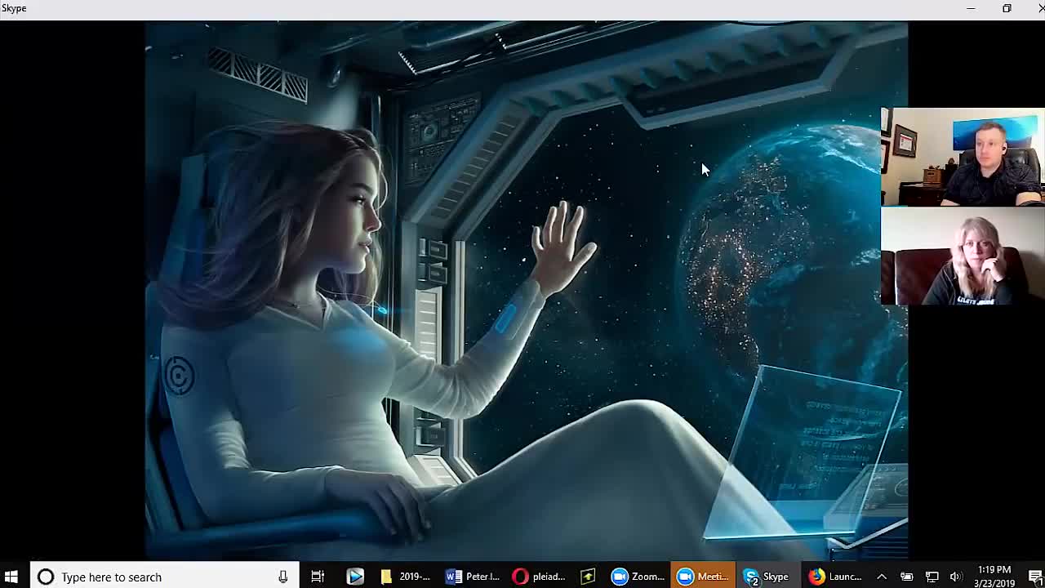Switch to the Opera pleiad... taskbar item
Screen dimensions: 1045x588
(x=539, y=577)
